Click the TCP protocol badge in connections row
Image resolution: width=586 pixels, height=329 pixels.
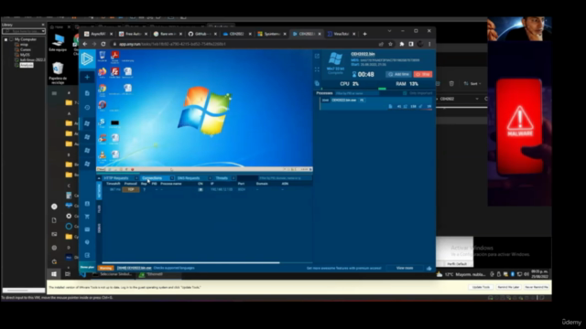pyautogui.click(x=131, y=189)
